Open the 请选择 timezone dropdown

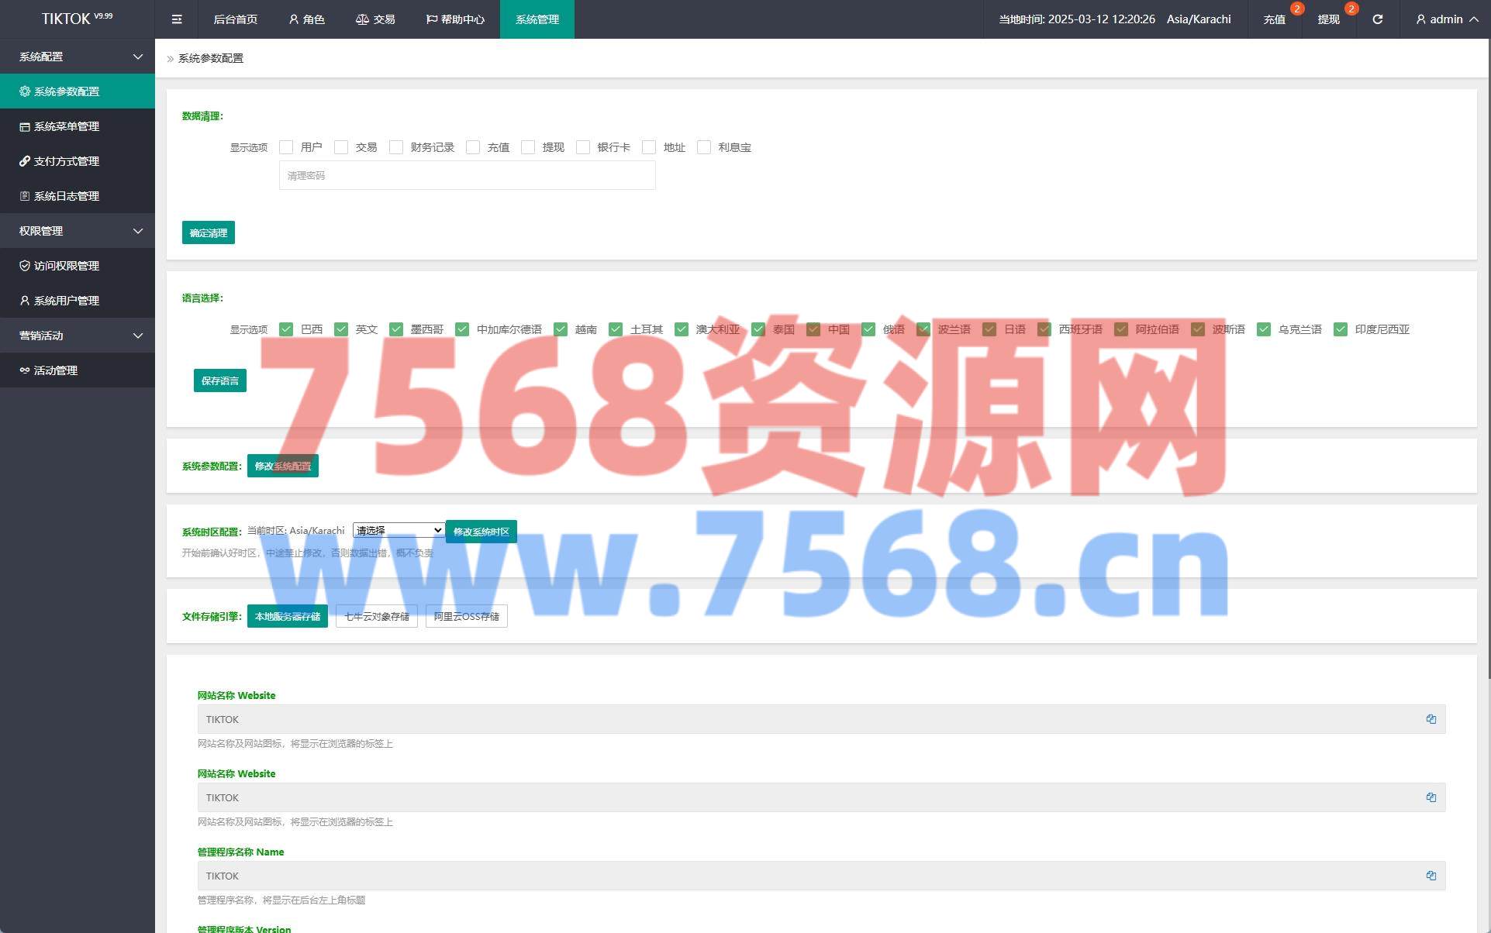pos(399,531)
